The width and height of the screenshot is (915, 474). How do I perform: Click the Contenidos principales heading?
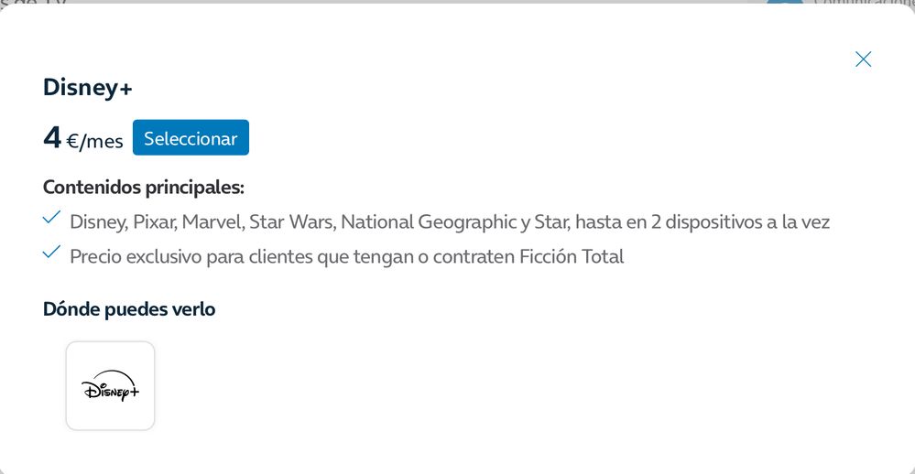144,188
